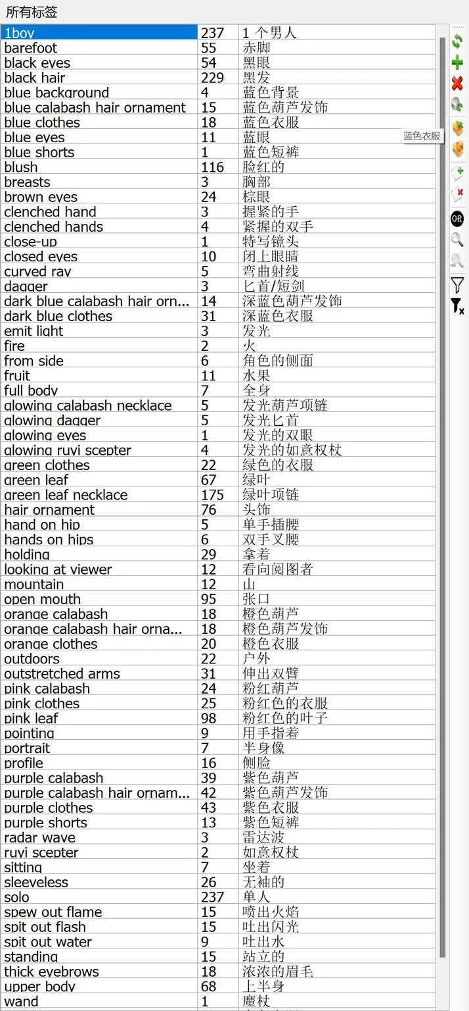Select the 'glowing calabash necklace' tag
469x1011 pixels.
point(88,405)
